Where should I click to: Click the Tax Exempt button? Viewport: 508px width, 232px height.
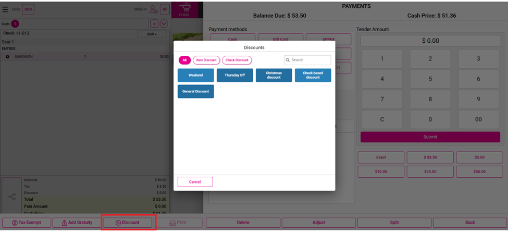[x=27, y=223]
